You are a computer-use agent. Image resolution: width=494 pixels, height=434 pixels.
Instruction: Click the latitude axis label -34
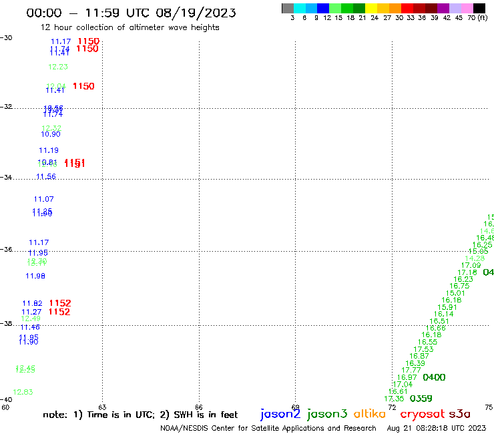coord(6,177)
